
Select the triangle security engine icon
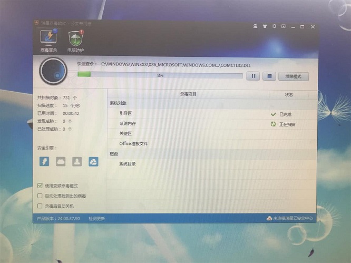(93, 161)
